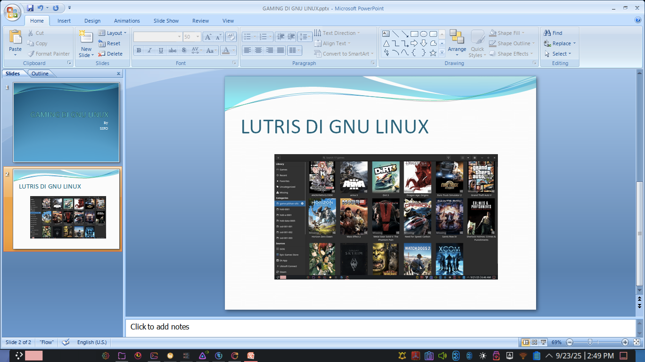
Task: Open the font name combo box
Action: pyautogui.click(x=158, y=37)
